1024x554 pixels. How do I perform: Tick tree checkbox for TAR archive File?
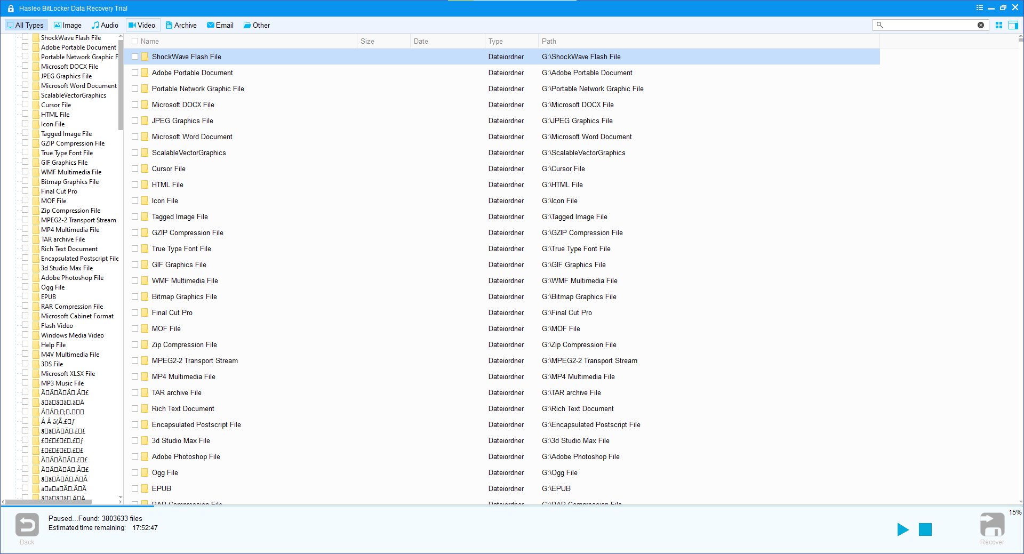click(x=25, y=238)
